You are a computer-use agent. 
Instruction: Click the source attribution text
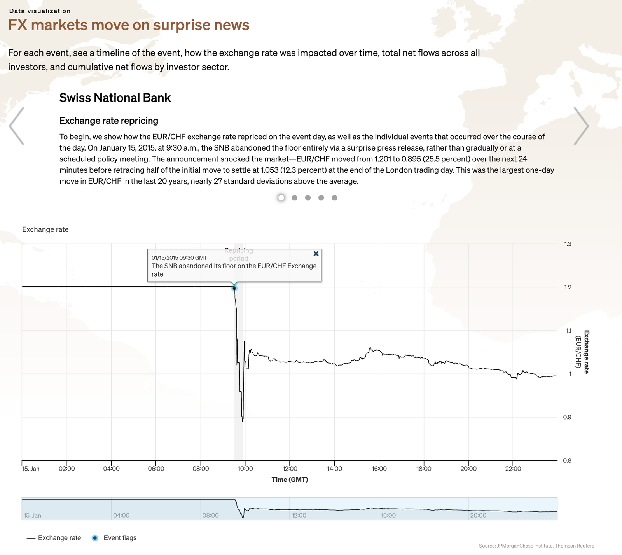(536, 546)
